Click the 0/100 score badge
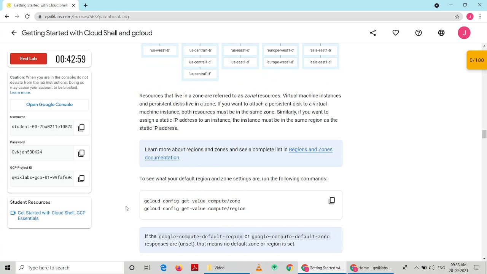 (x=477, y=60)
